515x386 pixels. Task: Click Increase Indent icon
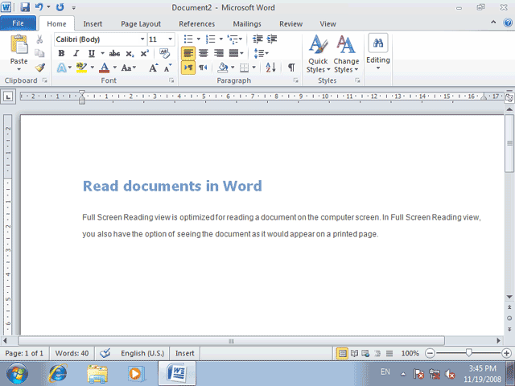[x=272, y=39]
